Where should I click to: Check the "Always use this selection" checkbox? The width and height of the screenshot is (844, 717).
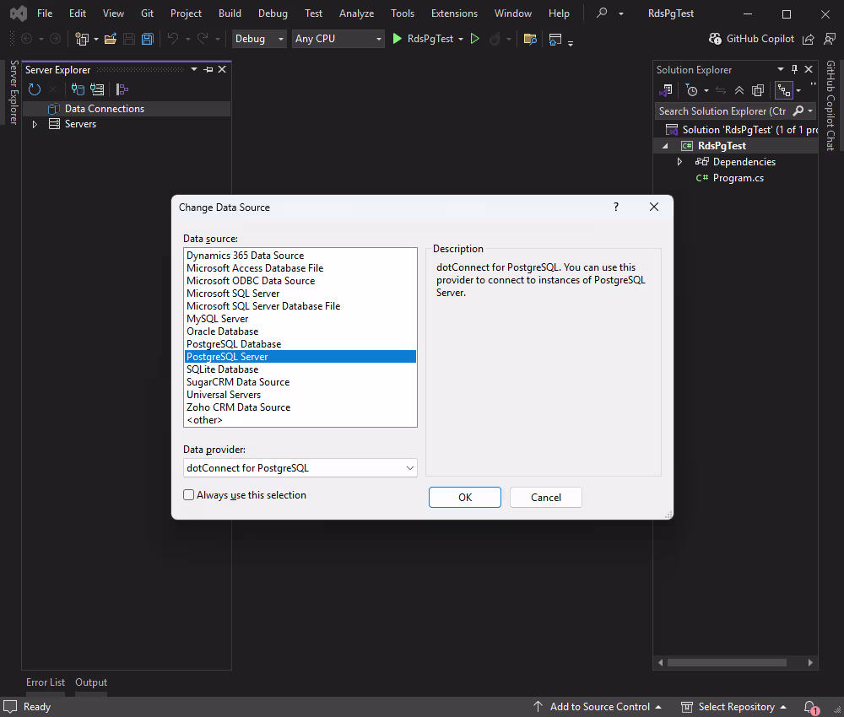point(188,494)
